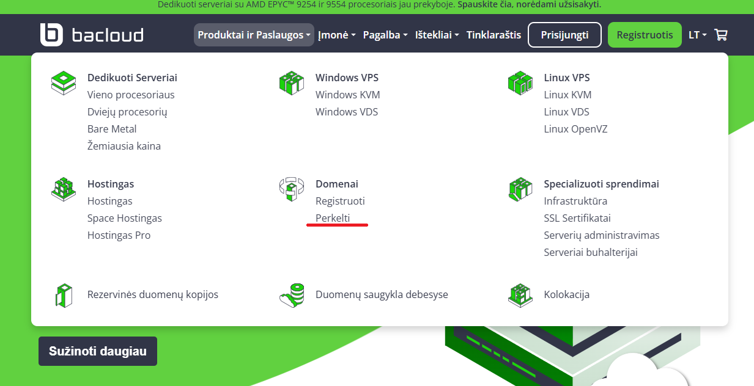Click the Prisijungti button

click(x=564, y=35)
